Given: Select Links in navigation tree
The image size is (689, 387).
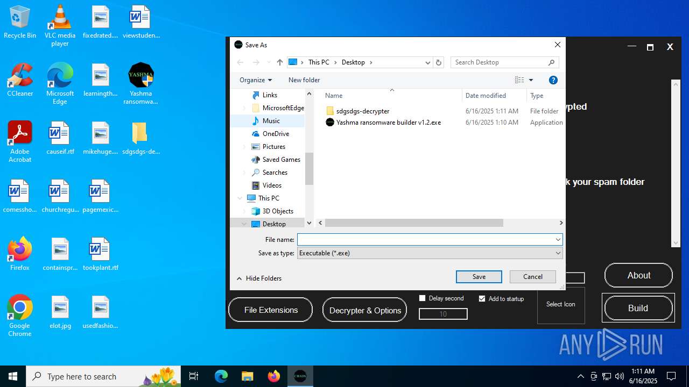Looking at the screenshot, I should (x=270, y=95).
